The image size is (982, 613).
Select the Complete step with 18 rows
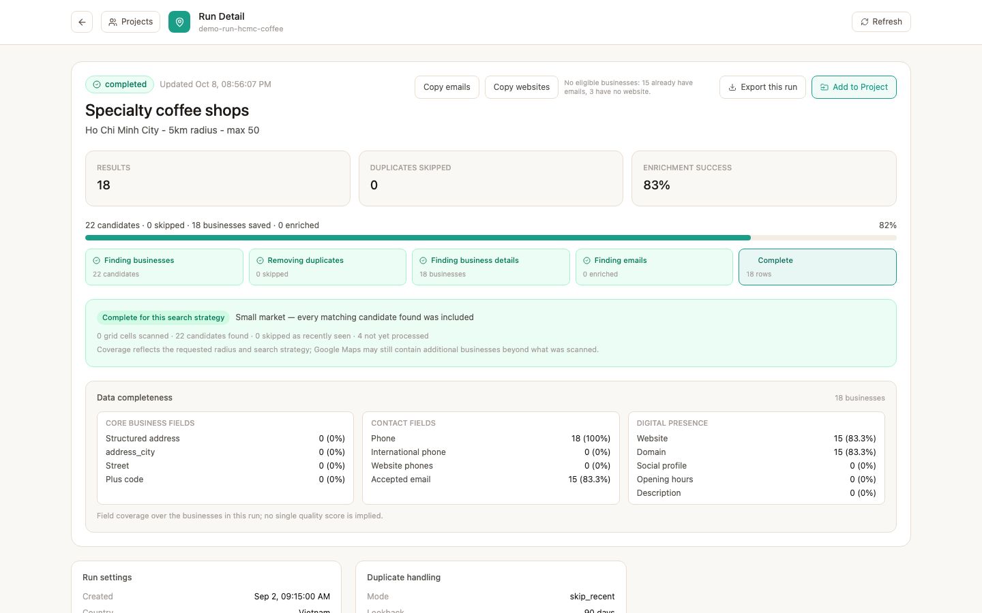pyautogui.click(x=818, y=267)
